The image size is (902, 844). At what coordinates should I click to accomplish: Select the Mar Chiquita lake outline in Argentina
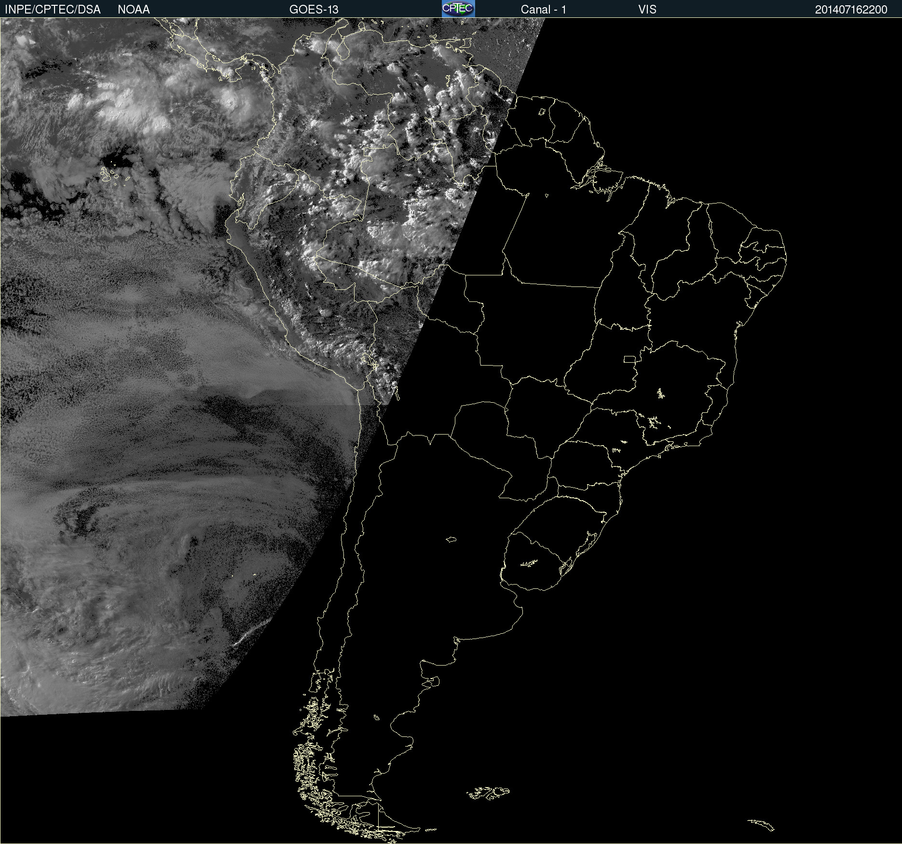(451, 539)
